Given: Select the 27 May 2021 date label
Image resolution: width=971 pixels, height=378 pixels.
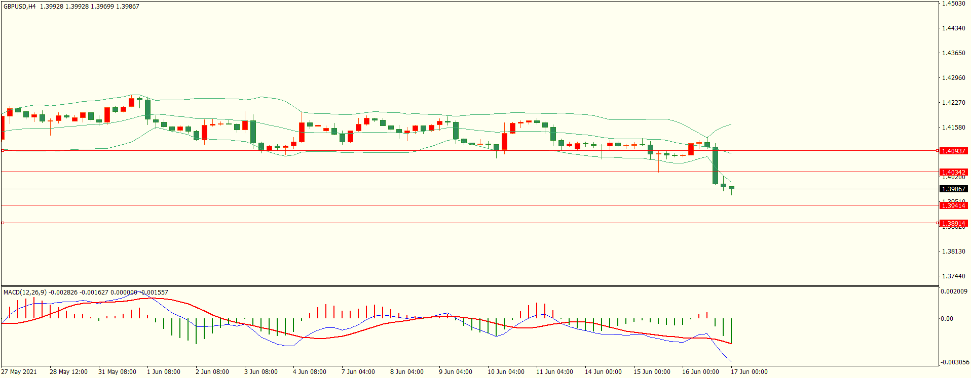Looking at the screenshot, I should pos(19,372).
